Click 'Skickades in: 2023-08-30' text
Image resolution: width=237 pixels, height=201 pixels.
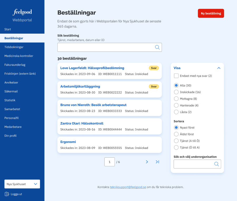pos(78,92)
